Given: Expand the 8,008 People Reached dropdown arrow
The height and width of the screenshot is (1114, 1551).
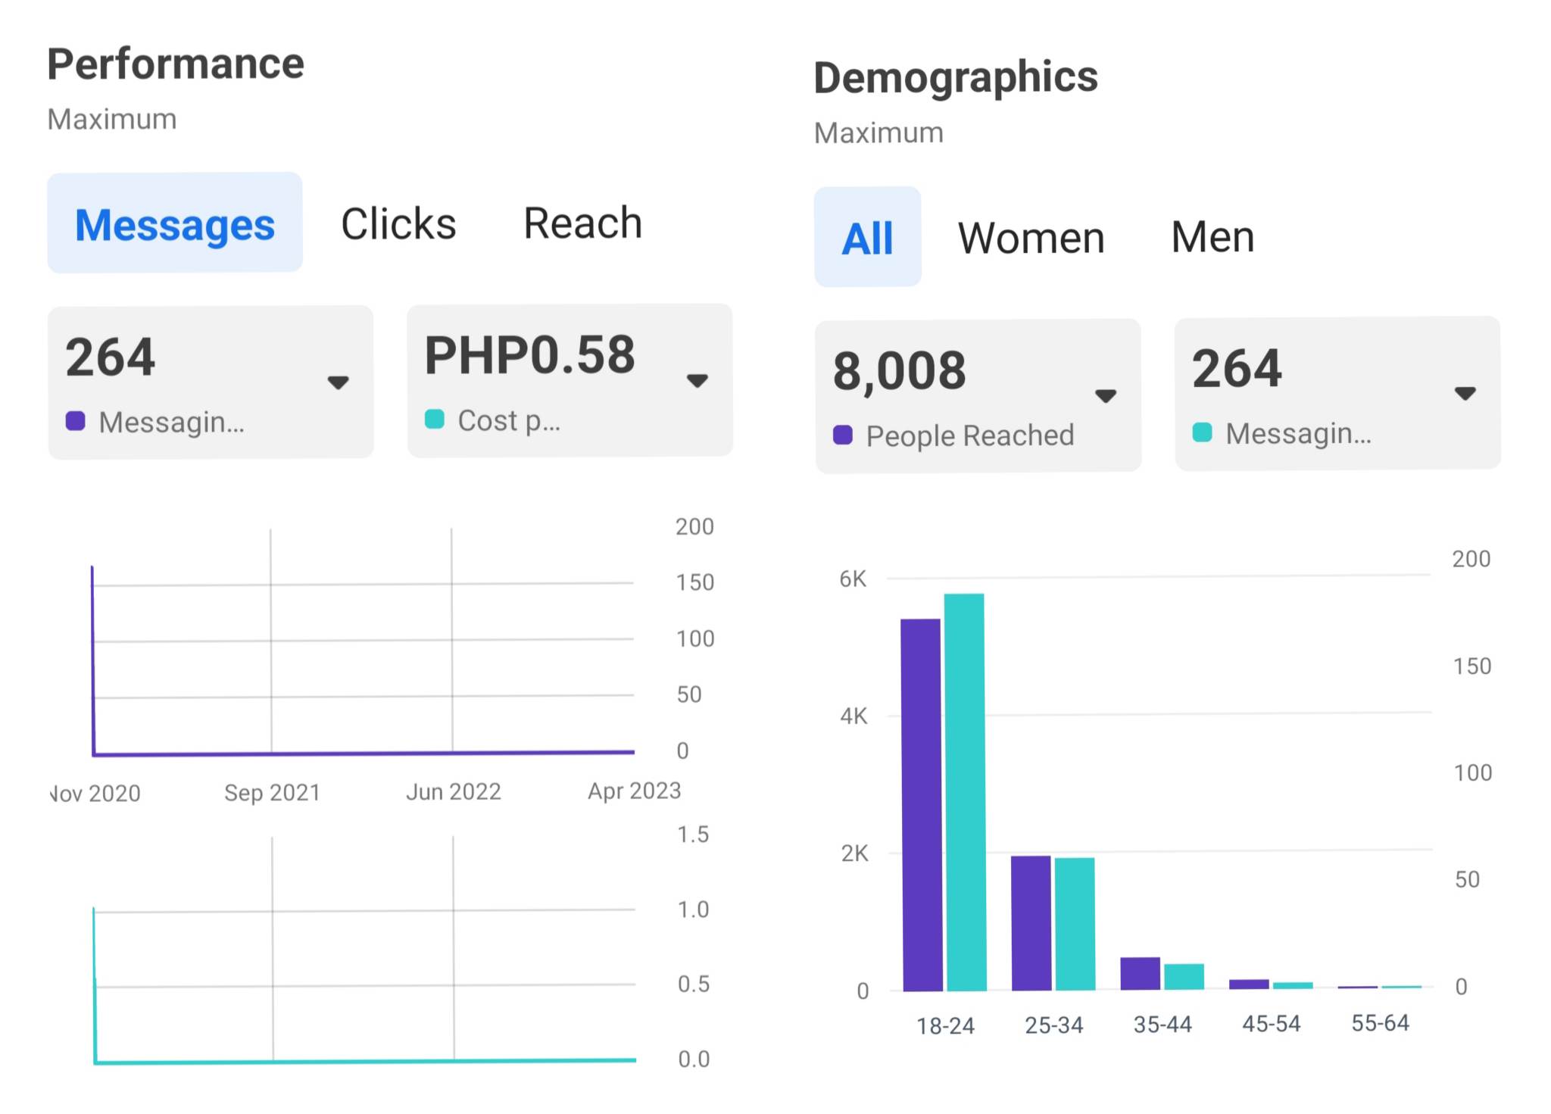Looking at the screenshot, I should (x=1106, y=395).
